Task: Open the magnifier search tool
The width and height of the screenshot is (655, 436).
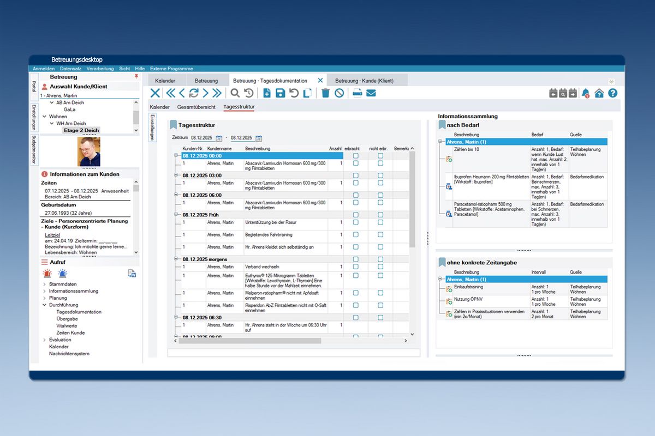Action: click(235, 93)
